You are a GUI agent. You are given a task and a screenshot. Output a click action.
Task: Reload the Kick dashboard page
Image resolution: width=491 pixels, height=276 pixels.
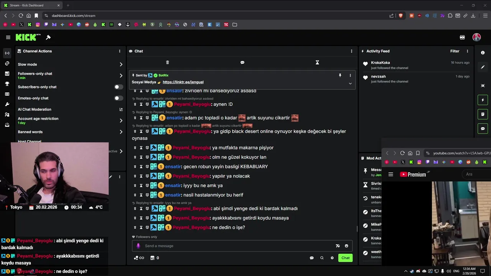click(21, 16)
